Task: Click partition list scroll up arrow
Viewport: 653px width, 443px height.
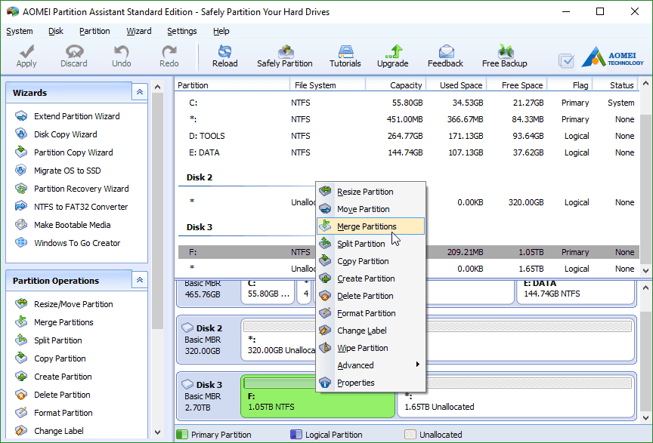Action: point(645,84)
